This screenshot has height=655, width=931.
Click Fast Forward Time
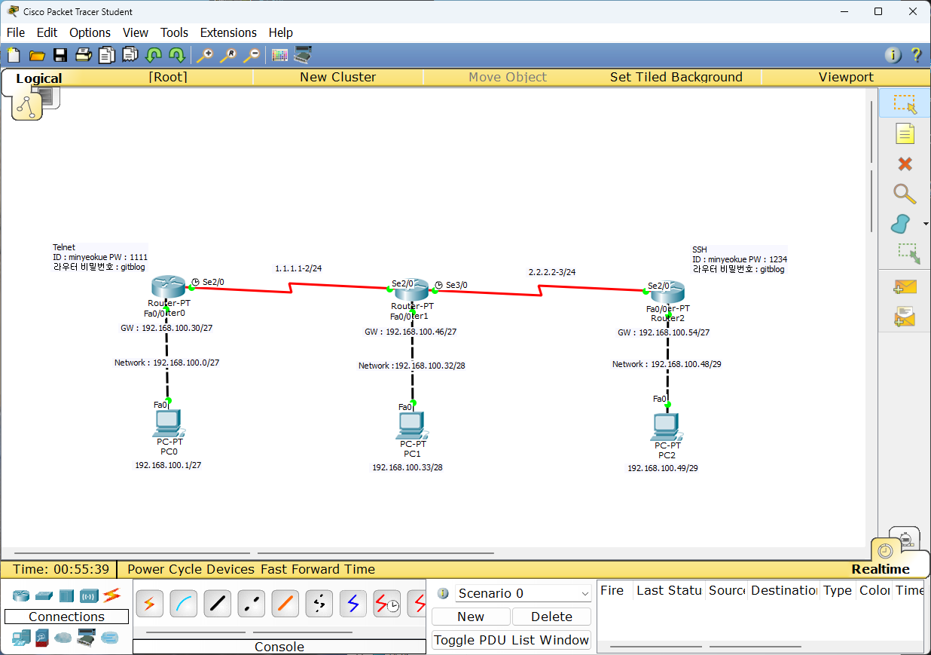[x=318, y=569]
